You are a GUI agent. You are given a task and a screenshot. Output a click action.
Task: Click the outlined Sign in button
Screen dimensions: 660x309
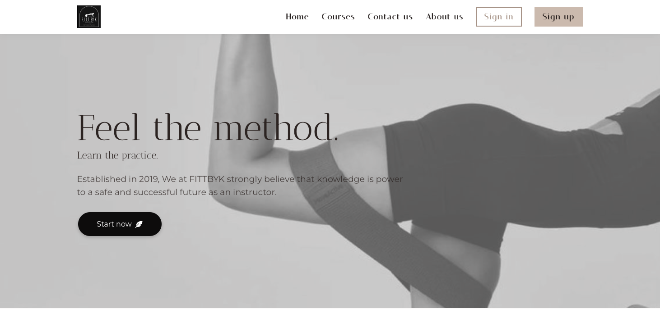point(499,17)
